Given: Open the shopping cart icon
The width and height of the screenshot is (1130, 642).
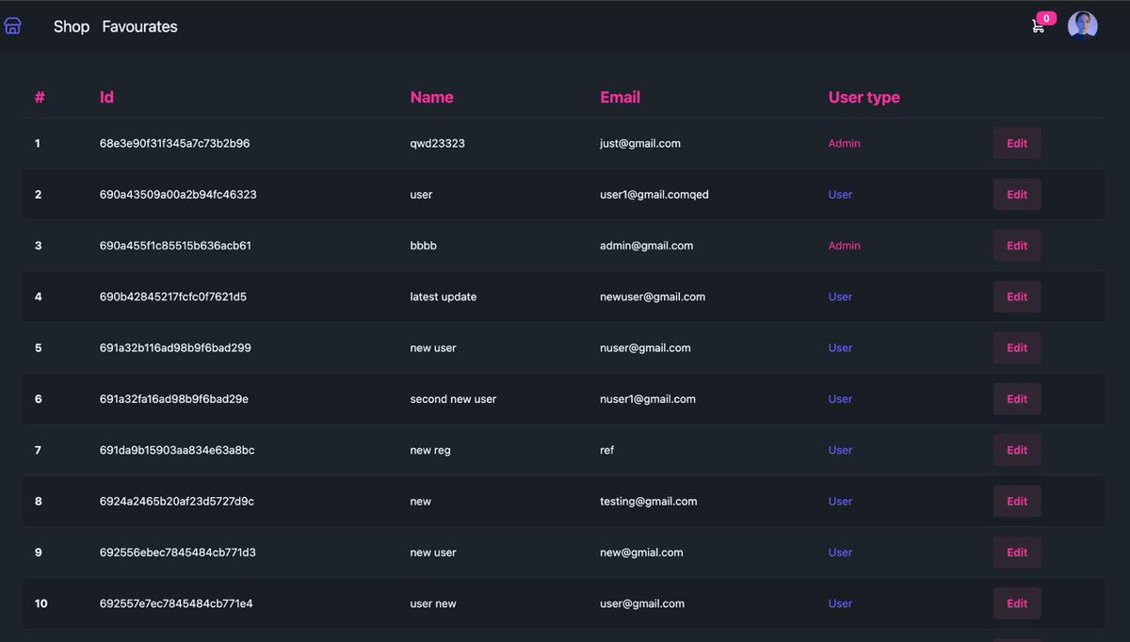Looking at the screenshot, I should click(x=1036, y=27).
